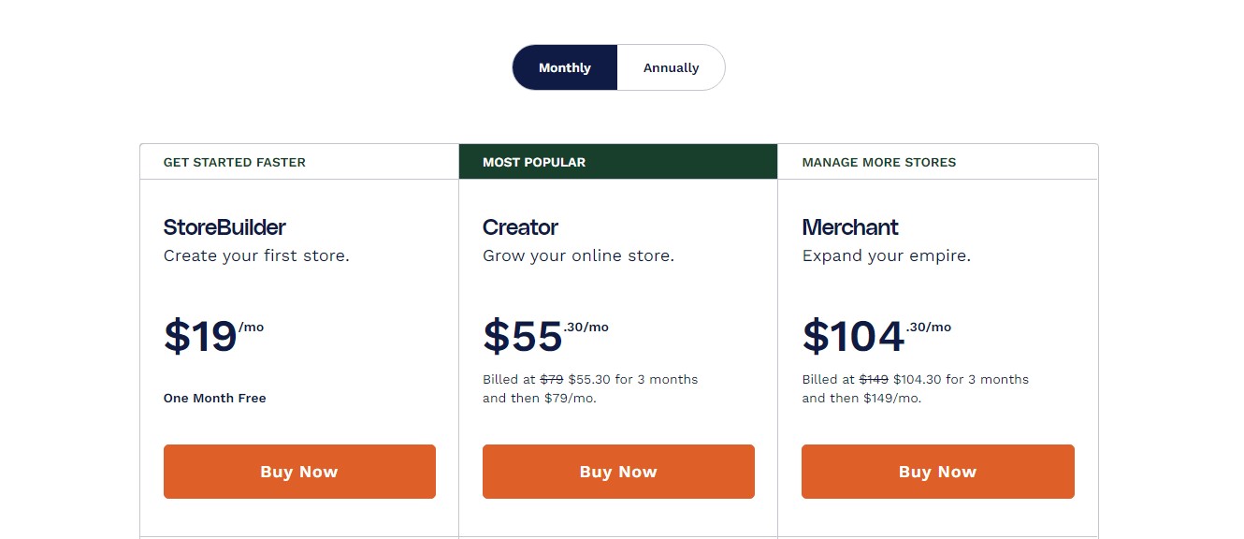This screenshot has width=1244, height=539.
Task: Click the Get Started Faster header label
Action: click(x=235, y=162)
